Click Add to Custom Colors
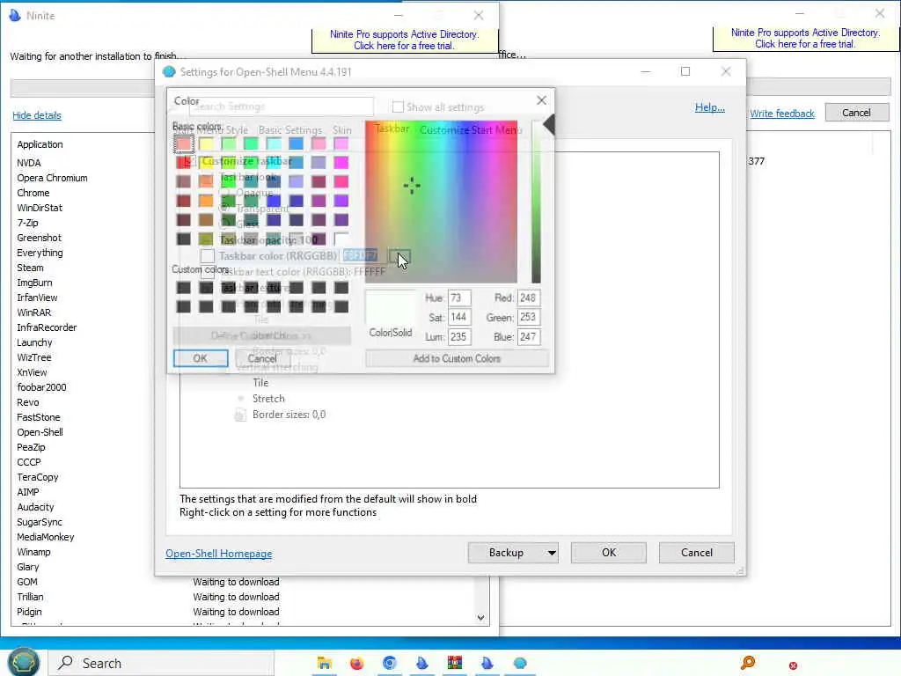Screen dimensions: 901x676 pos(457,358)
